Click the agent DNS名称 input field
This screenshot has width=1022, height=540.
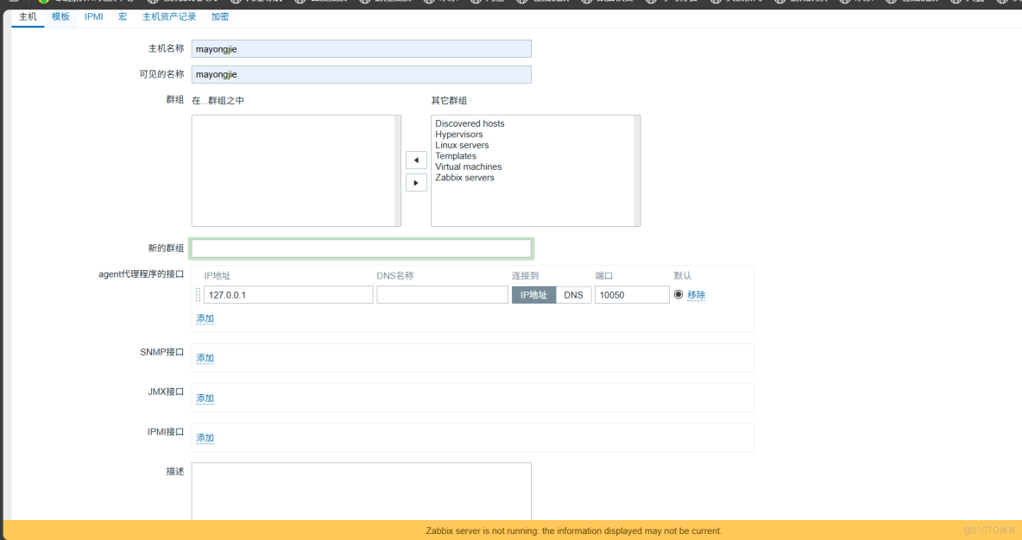(442, 295)
